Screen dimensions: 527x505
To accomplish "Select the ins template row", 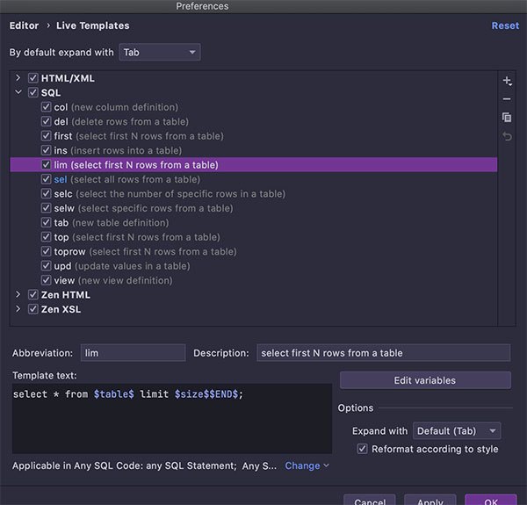I will pyautogui.click(x=254, y=150).
